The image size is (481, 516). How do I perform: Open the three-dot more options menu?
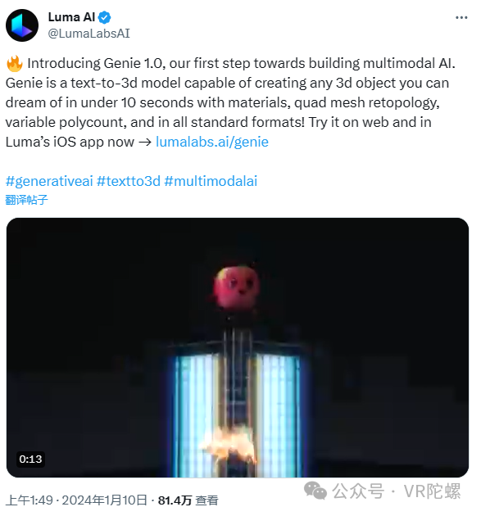coord(461,17)
